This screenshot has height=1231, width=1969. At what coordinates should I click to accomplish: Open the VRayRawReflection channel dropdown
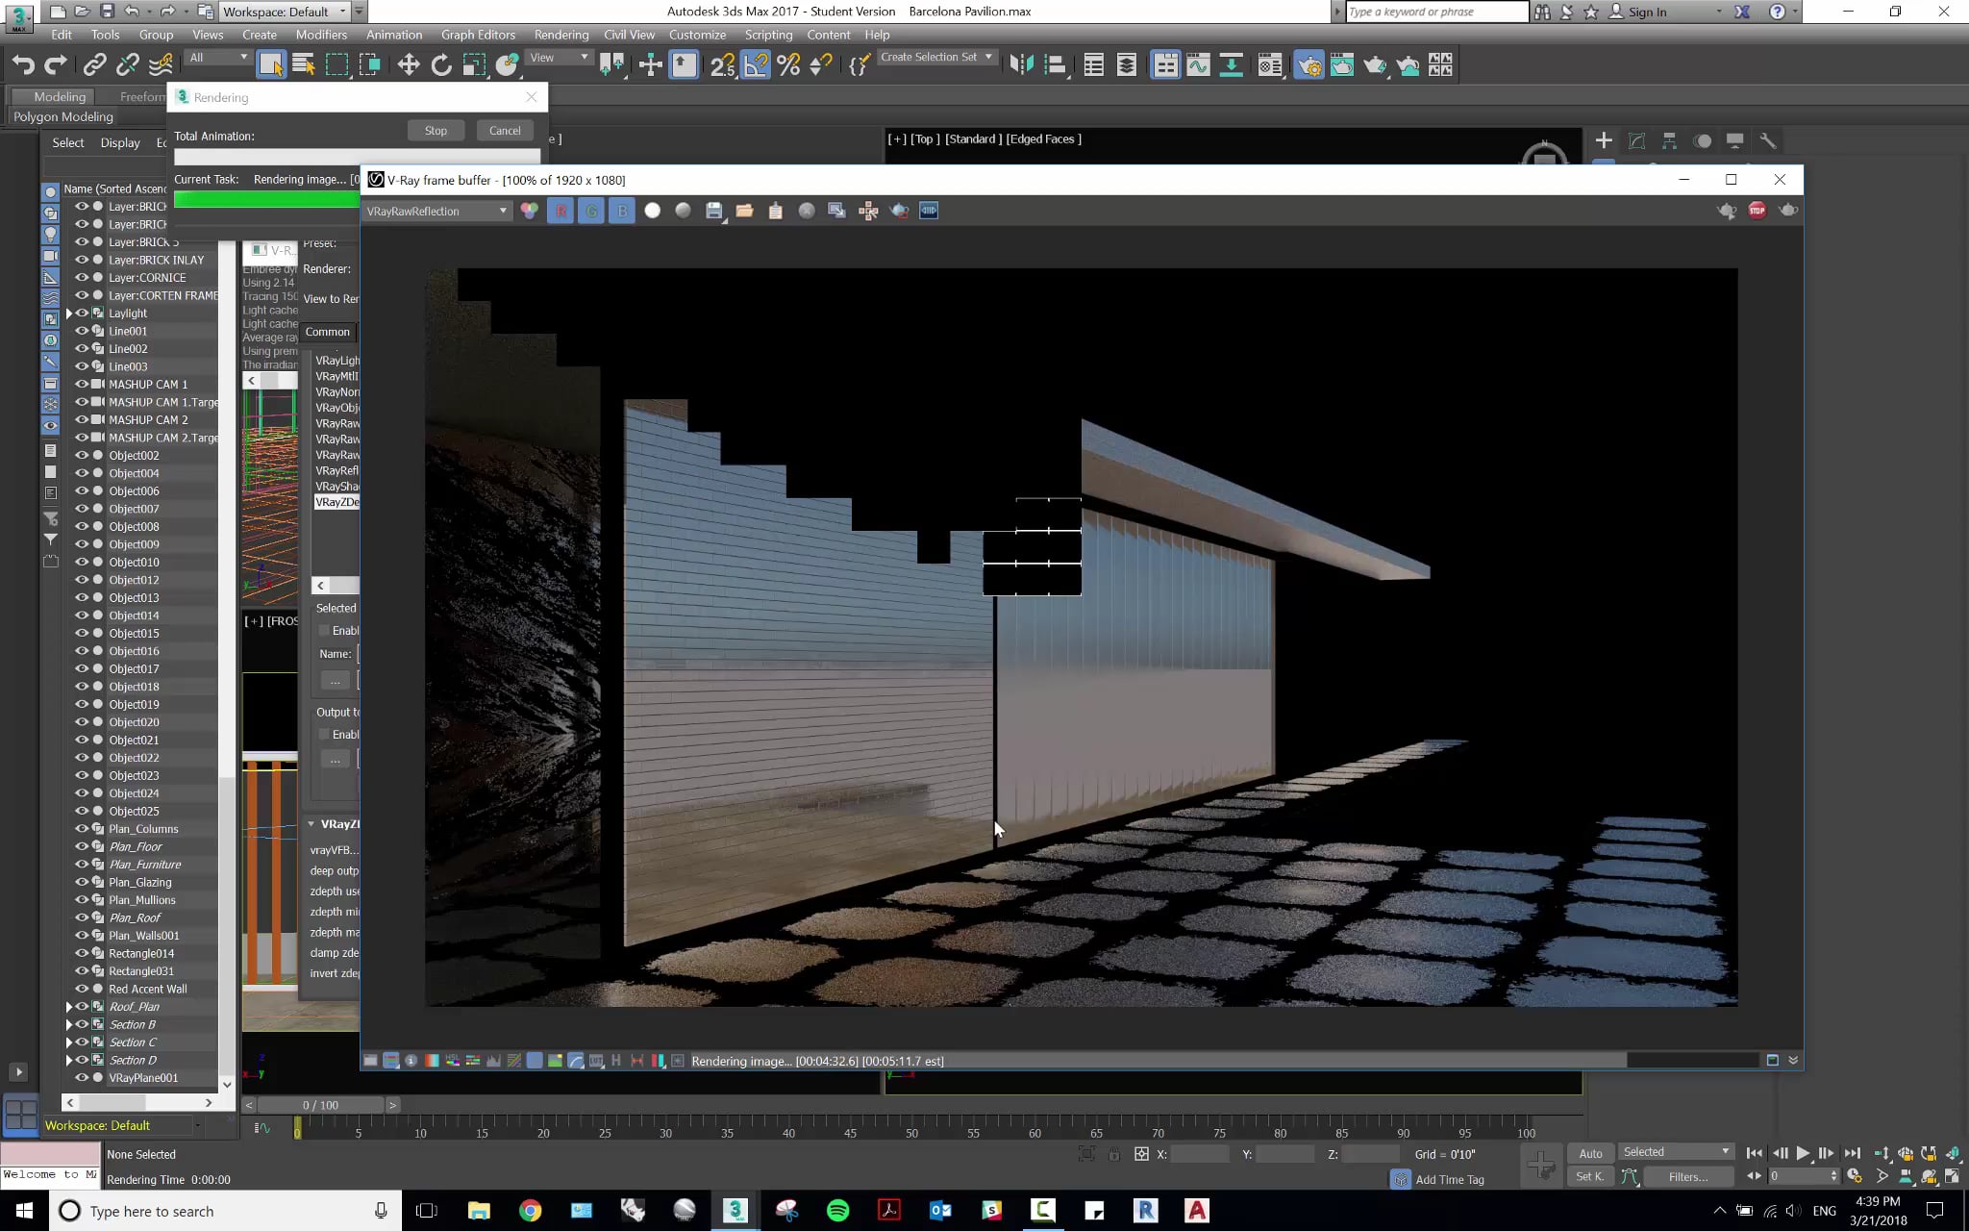[x=436, y=211]
